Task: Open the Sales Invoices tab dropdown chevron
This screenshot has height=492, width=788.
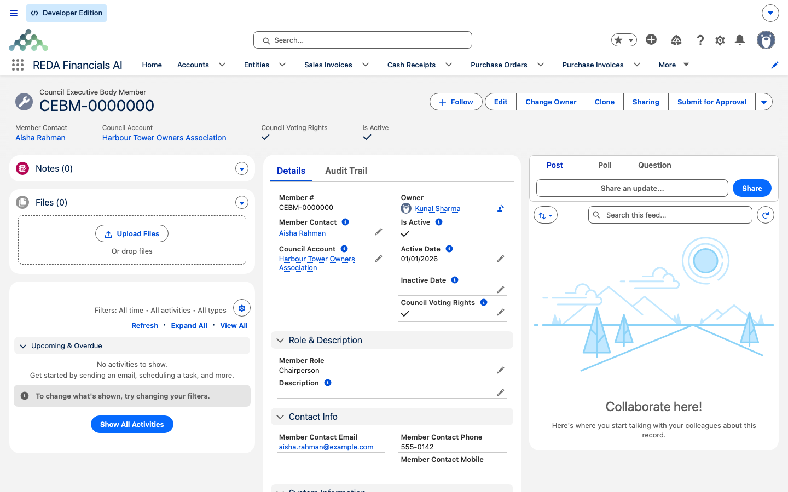Action: point(366,65)
